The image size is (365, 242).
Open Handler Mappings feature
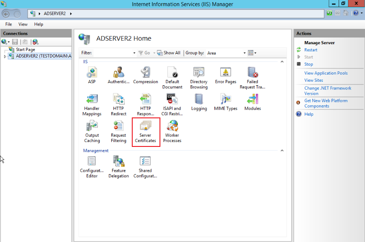point(92,104)
